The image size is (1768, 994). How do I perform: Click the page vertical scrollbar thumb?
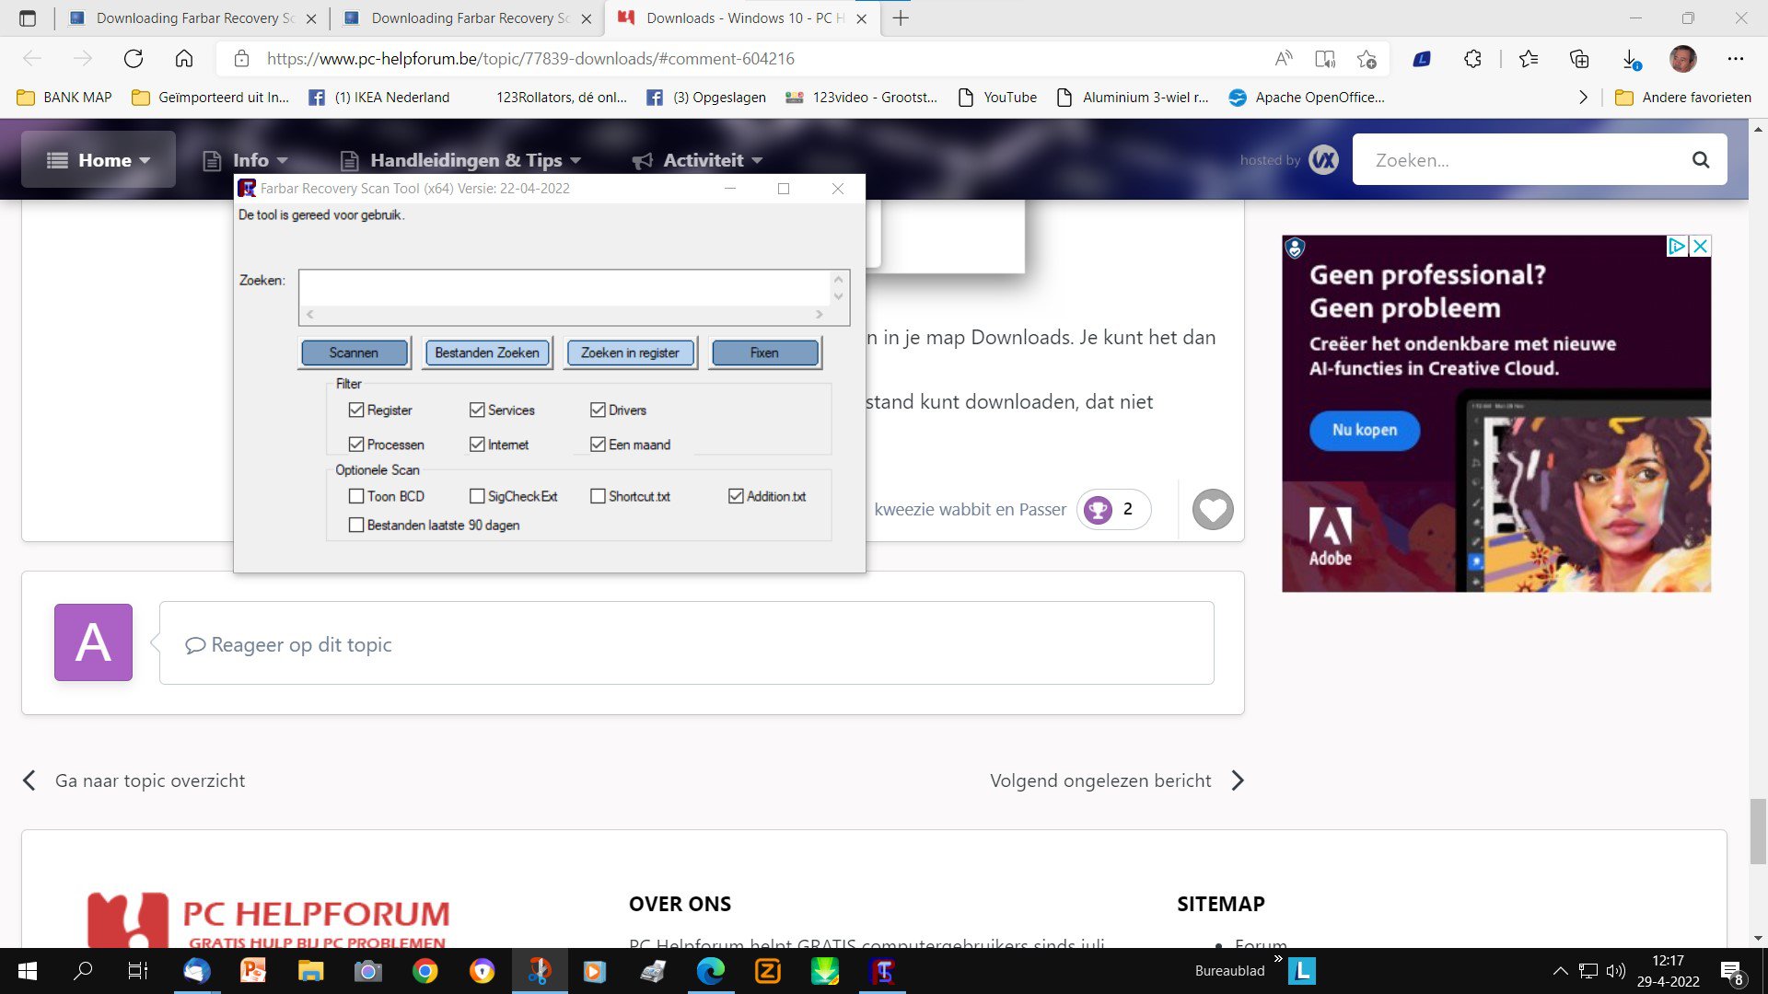click(1758, 832)
